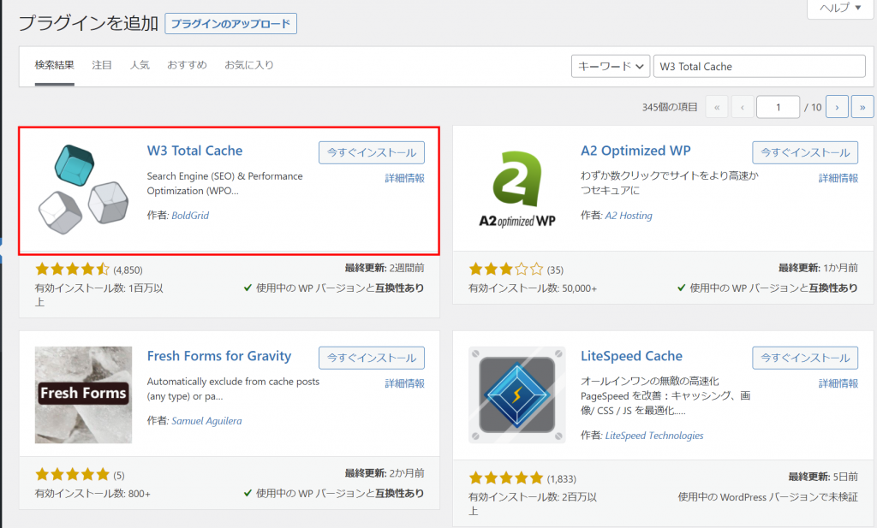This screenshot has width=877, height=528.
Task: Install the A2 Optimized WP plugin
Action: tap(805, 152)
